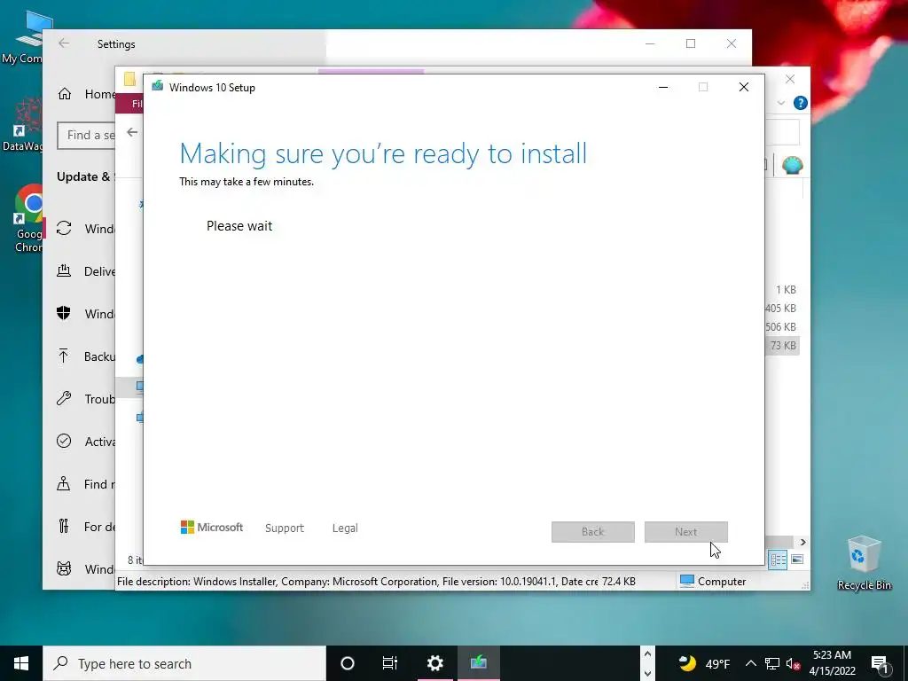Click the Settings search field
This screenshot has height=681, width=908.
click(86, 136)
